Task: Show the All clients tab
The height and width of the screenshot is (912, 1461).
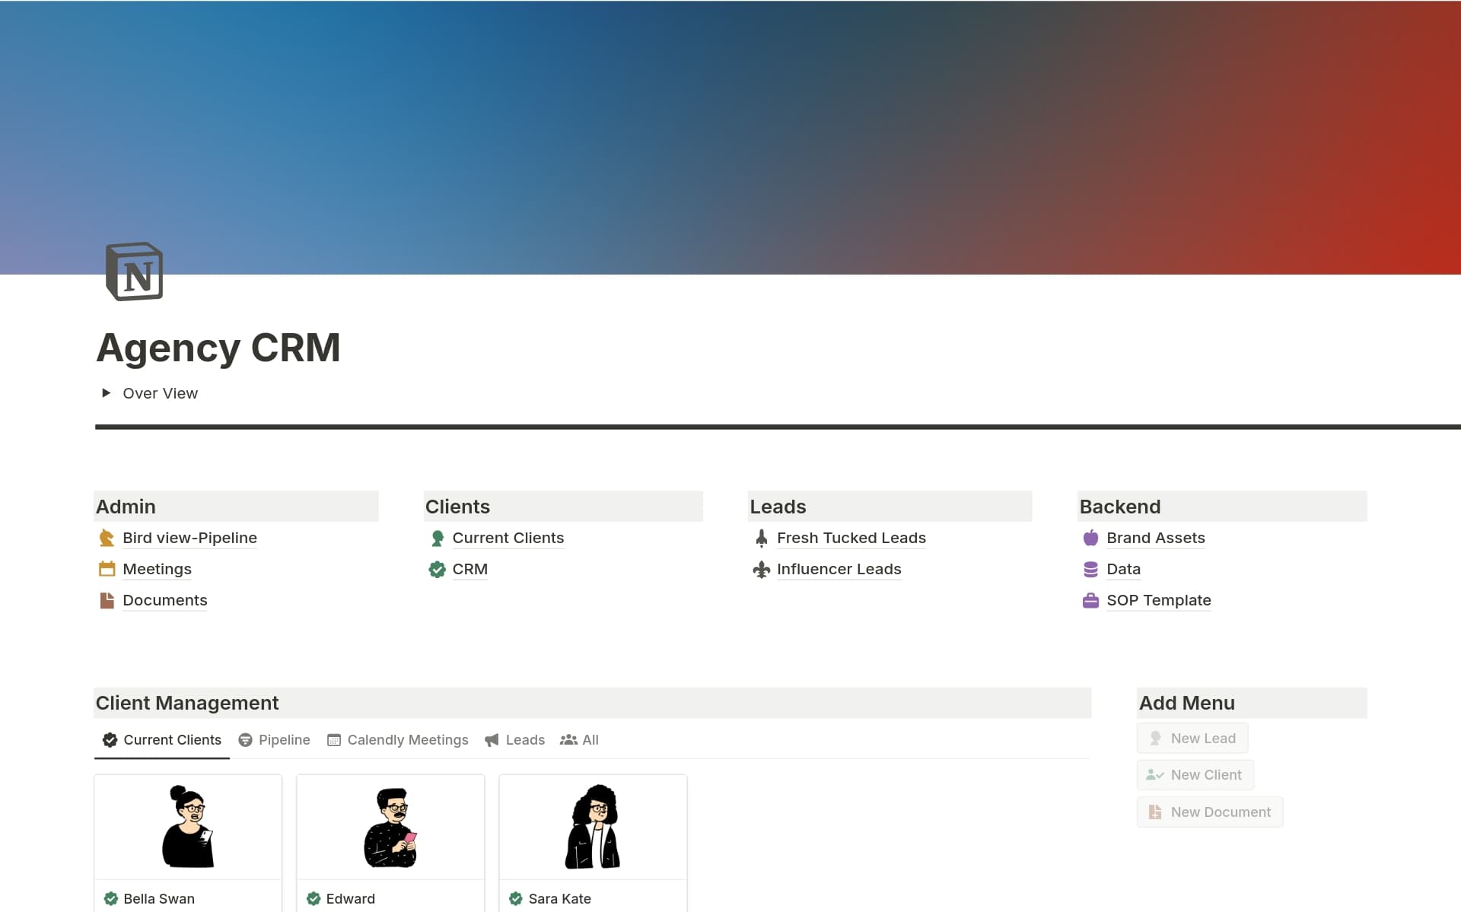Action: (x=580, y=739)
